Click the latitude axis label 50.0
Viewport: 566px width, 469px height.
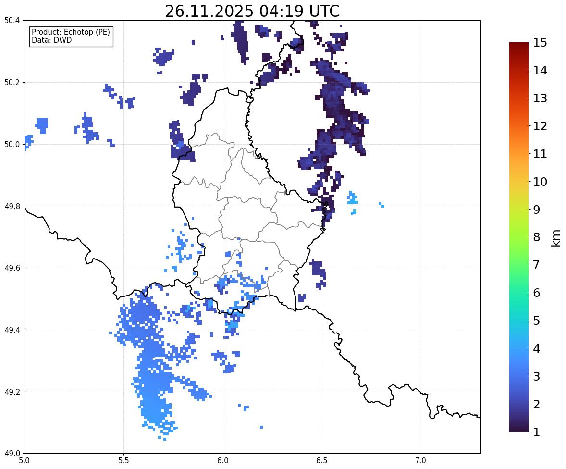click(x=12, y=145)
